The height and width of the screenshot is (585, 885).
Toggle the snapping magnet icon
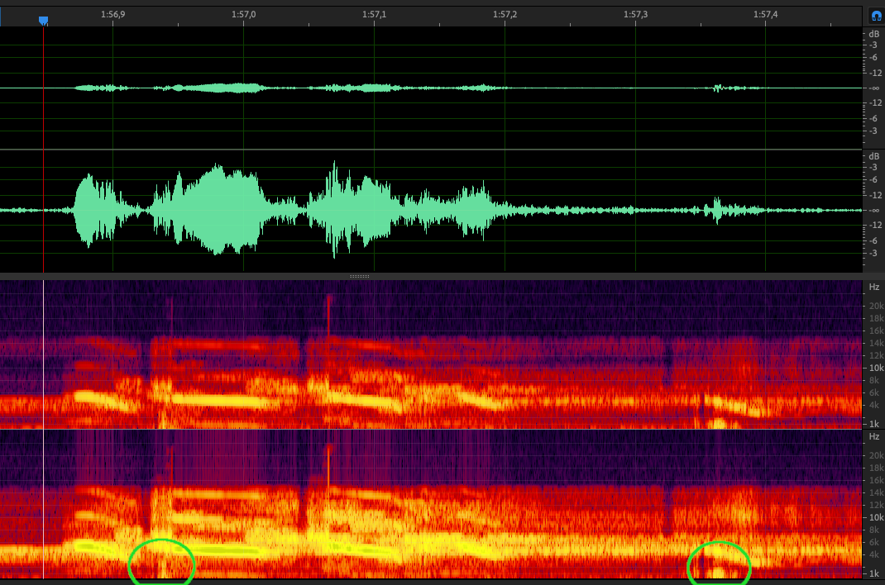point(876,16)
